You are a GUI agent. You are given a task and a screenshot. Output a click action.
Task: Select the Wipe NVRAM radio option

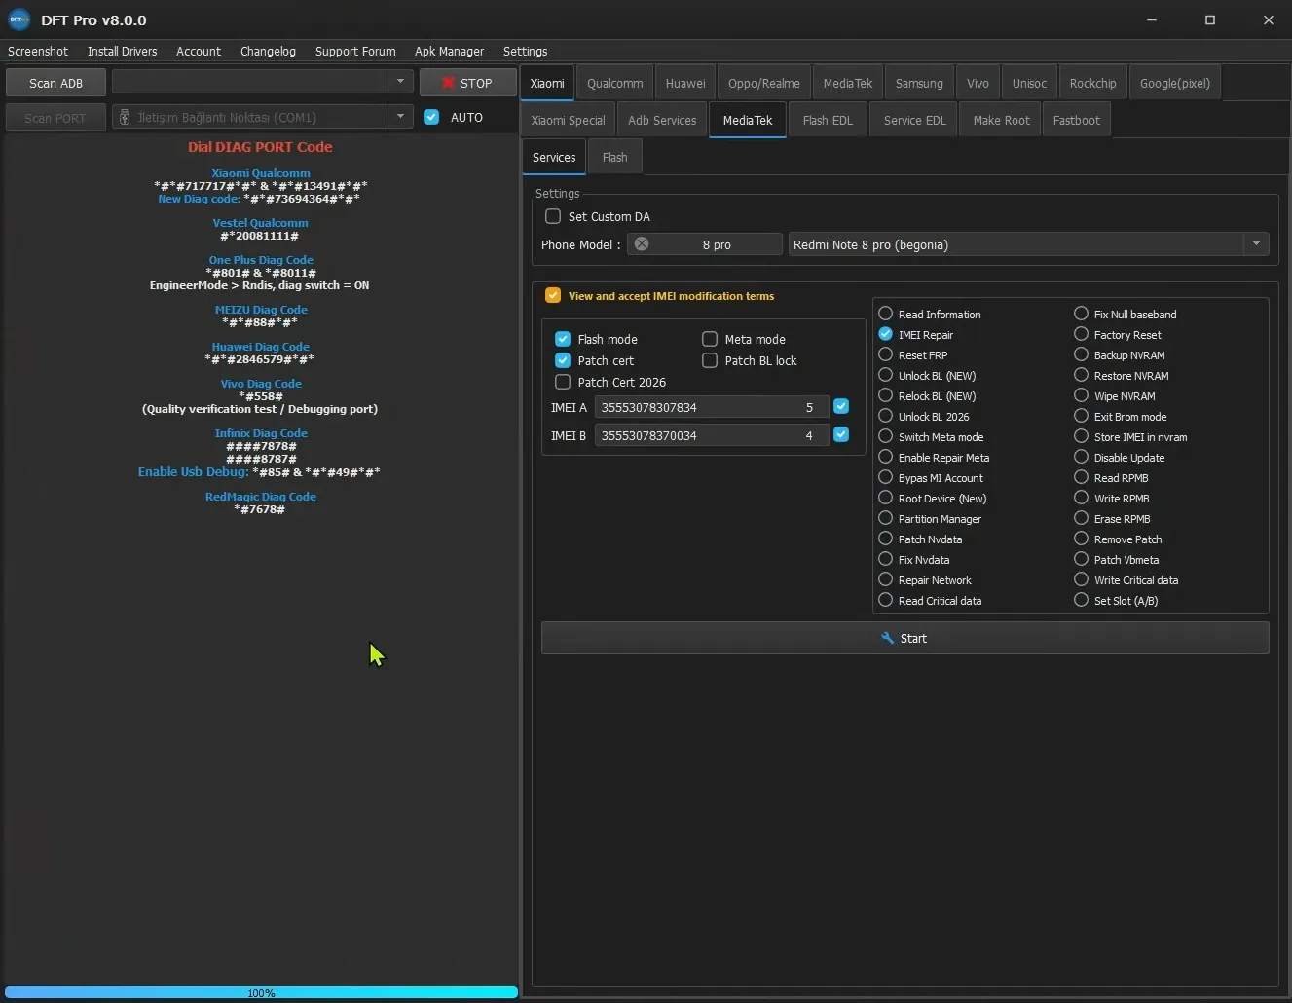coord(1081,395)
